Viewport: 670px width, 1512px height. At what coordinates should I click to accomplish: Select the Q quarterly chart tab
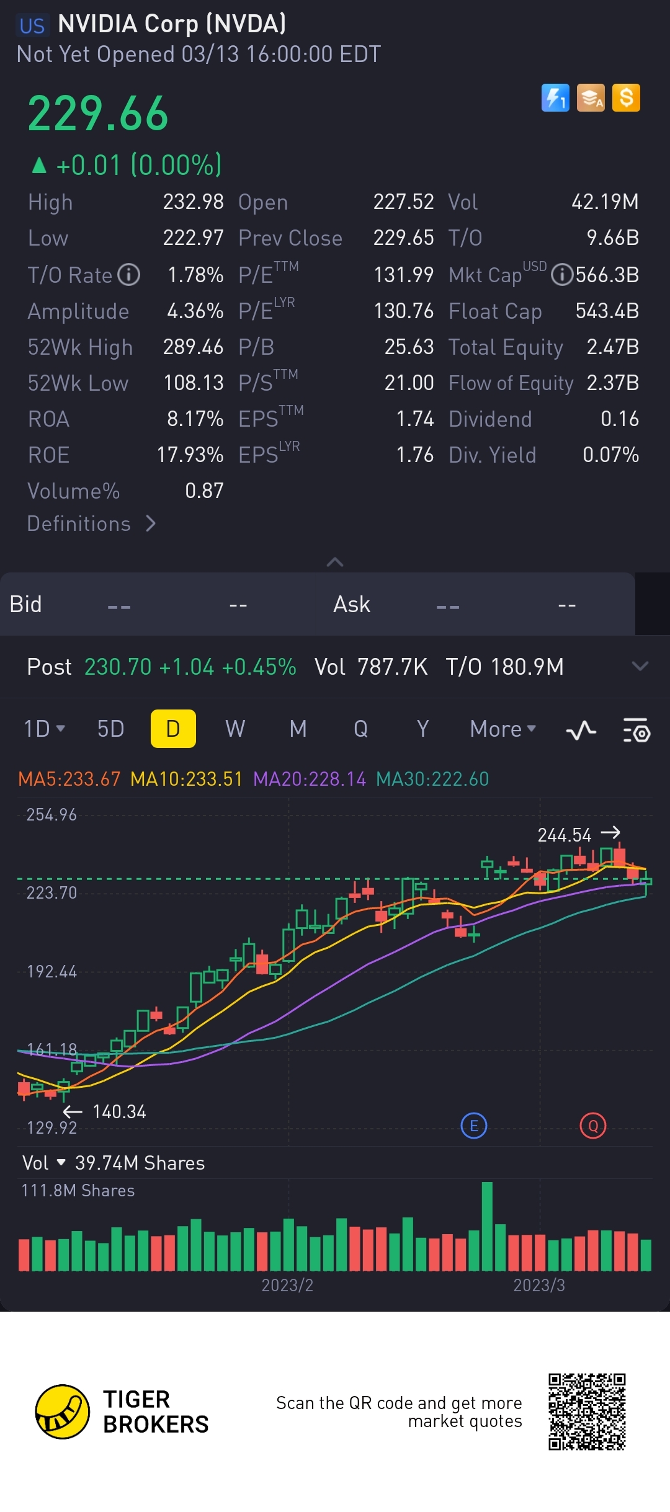(360, 729)
